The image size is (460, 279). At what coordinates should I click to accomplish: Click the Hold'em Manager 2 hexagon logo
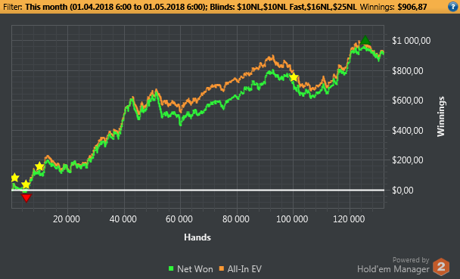coord(441,267)
